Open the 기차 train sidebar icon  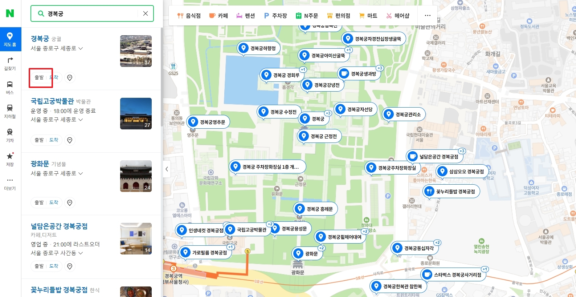tap(10, 135)
